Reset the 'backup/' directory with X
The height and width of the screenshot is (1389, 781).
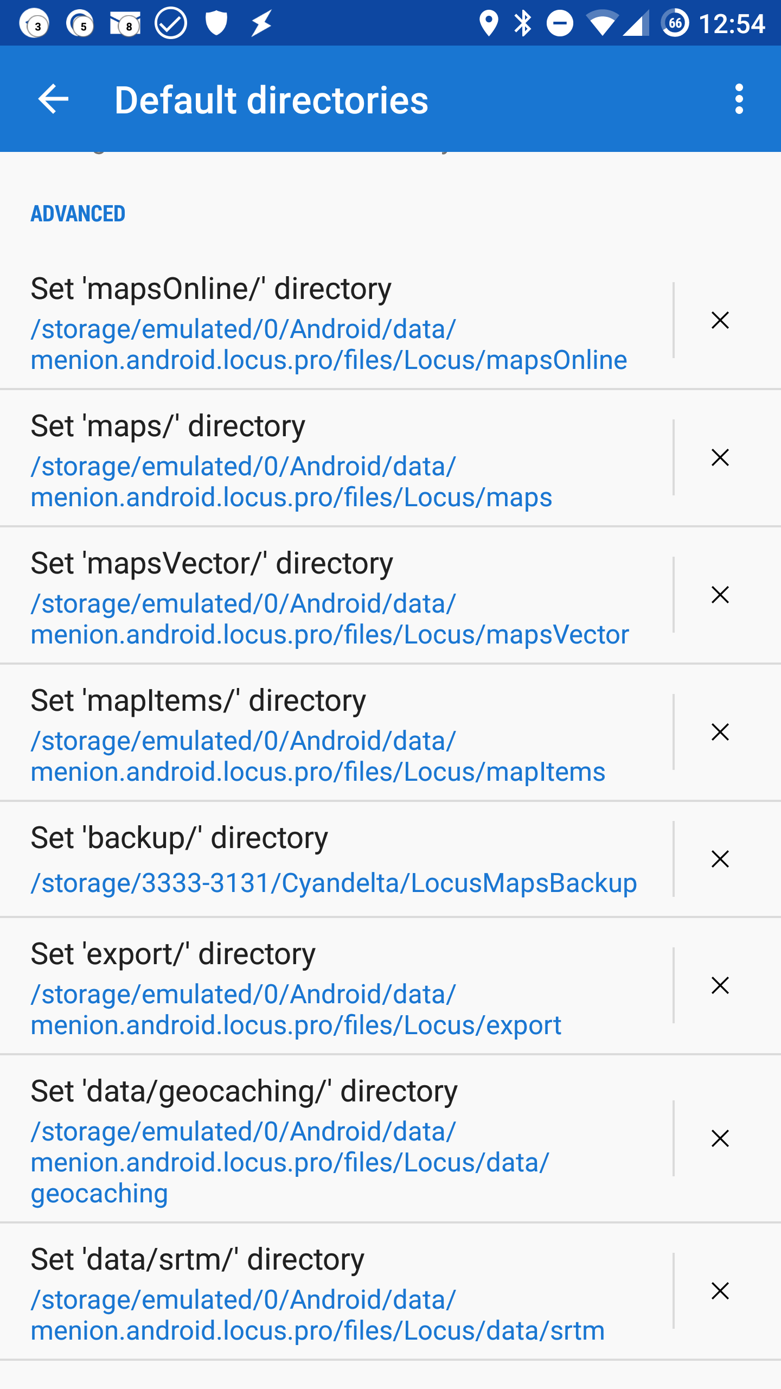[720, 859]
